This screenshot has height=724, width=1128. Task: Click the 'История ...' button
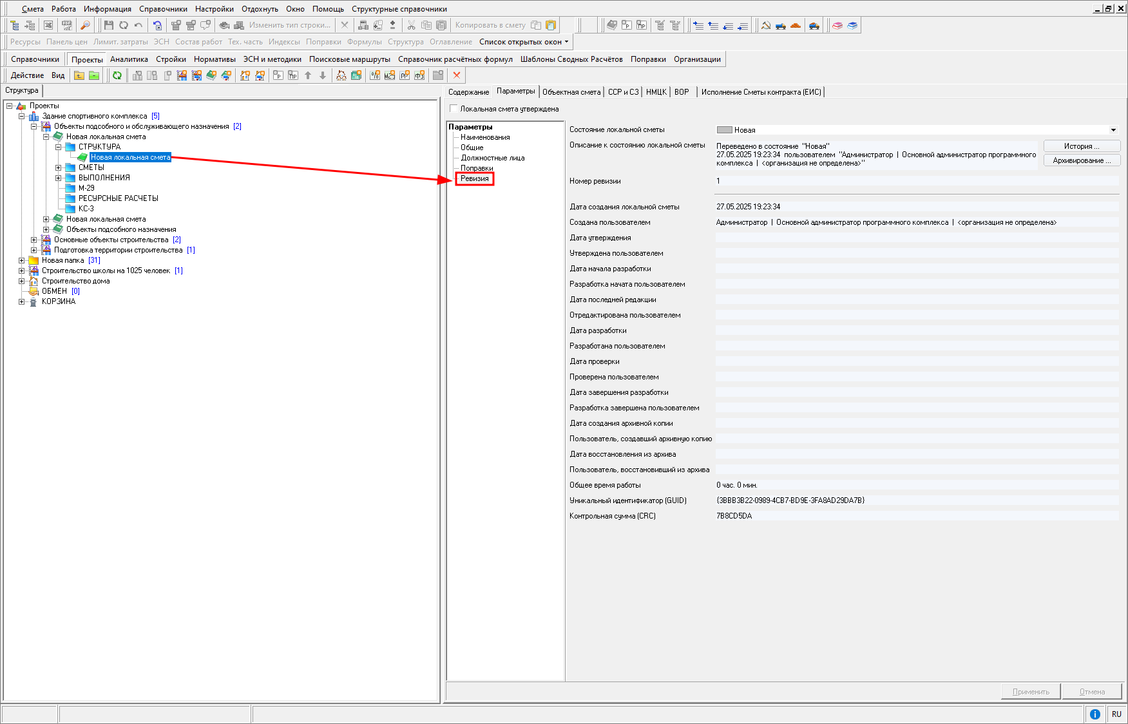[1082, 146]
